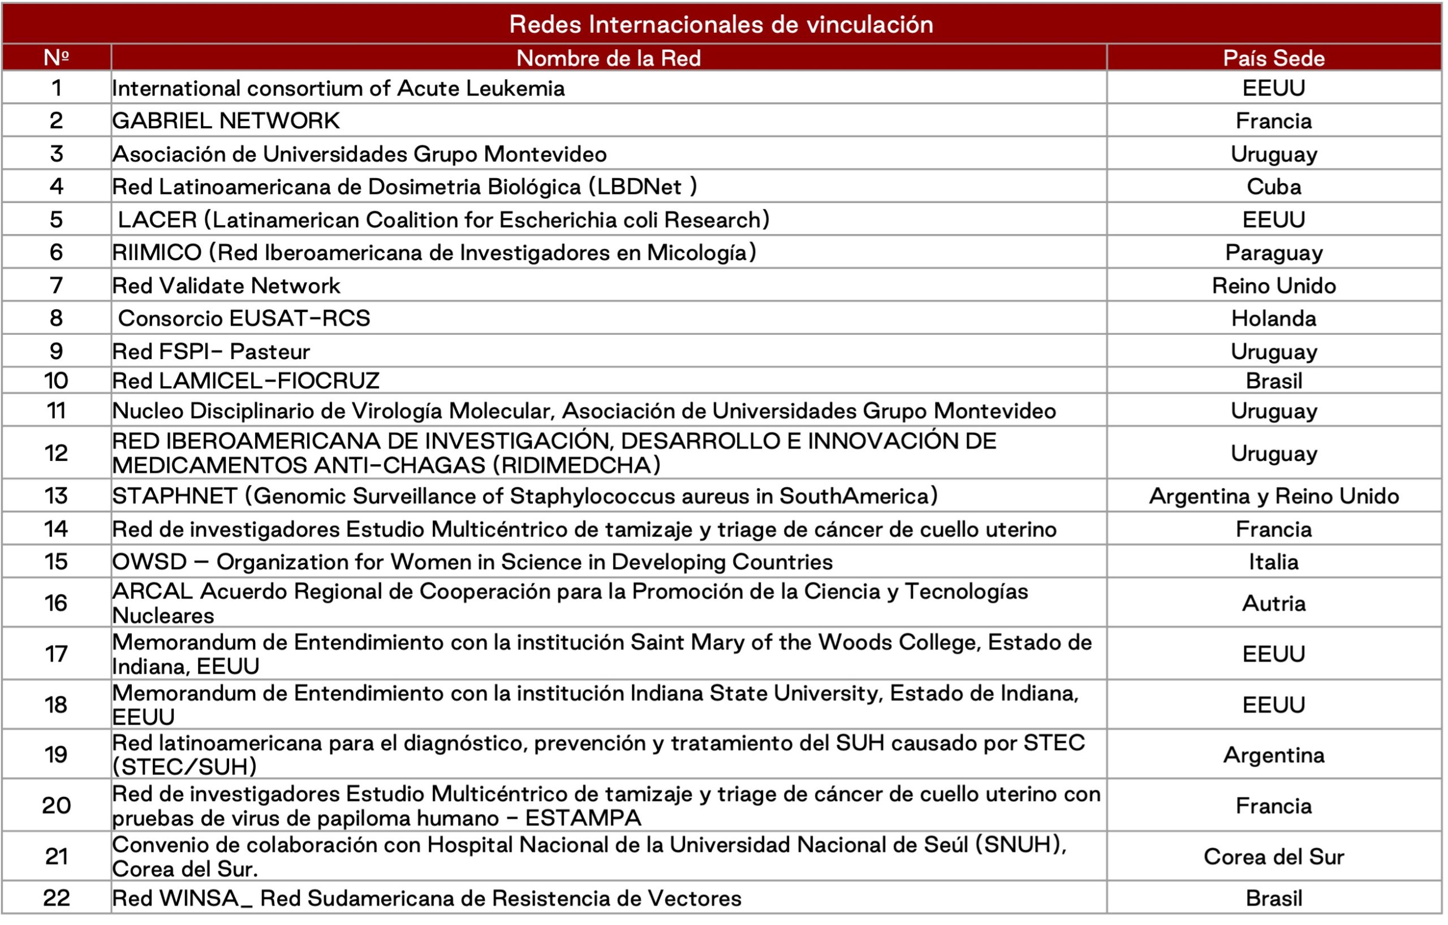
Task: Click 'Red LAMICEL-FIOCRUZ' network name
Action: pos(245,381)
